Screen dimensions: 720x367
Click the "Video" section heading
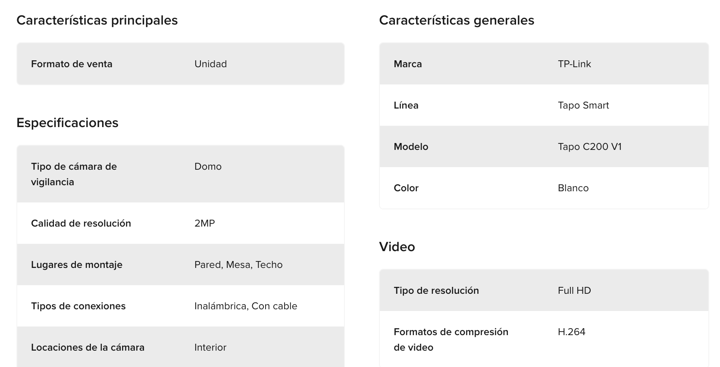coord(397,247)
